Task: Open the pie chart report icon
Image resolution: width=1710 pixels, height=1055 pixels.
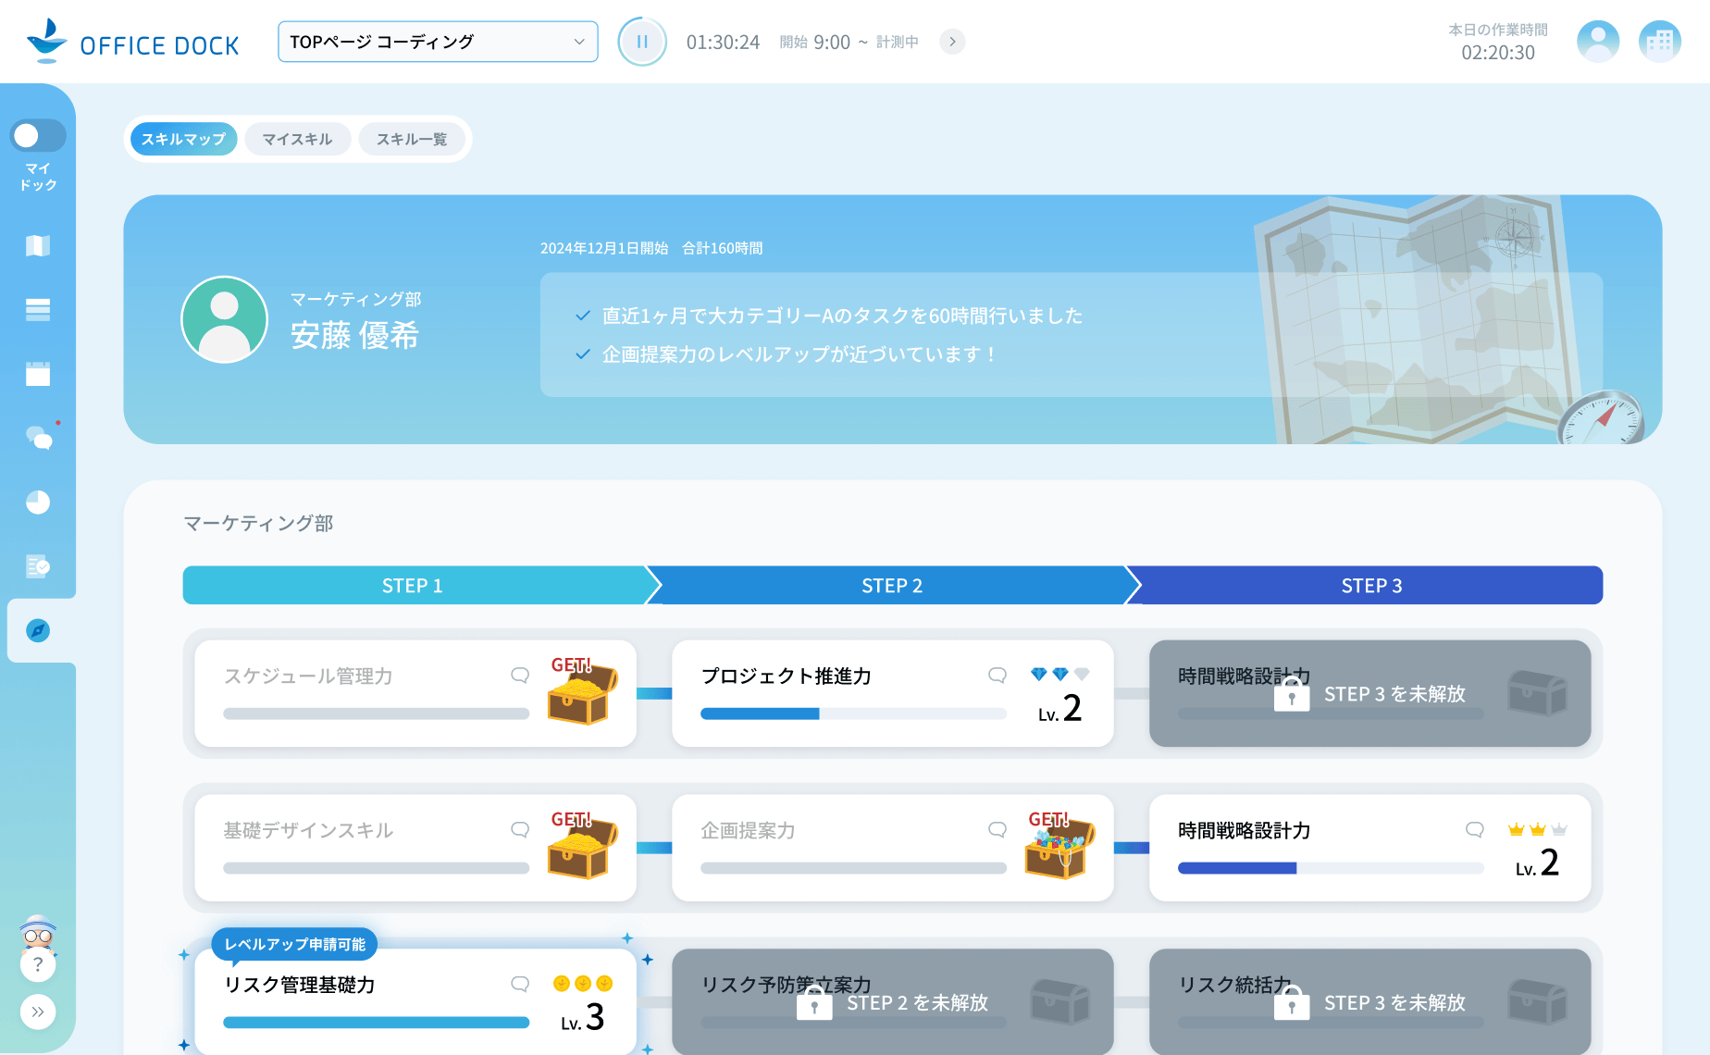Action: click(x=38, y=502)
